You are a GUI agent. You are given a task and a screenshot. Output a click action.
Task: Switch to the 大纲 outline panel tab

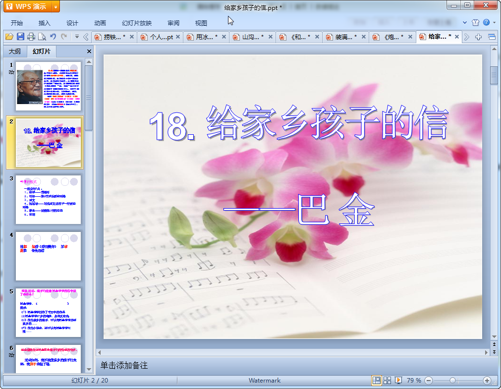[x=15, y=51]
